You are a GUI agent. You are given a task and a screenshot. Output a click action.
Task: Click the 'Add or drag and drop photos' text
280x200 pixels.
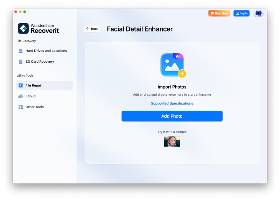point(172,94)
